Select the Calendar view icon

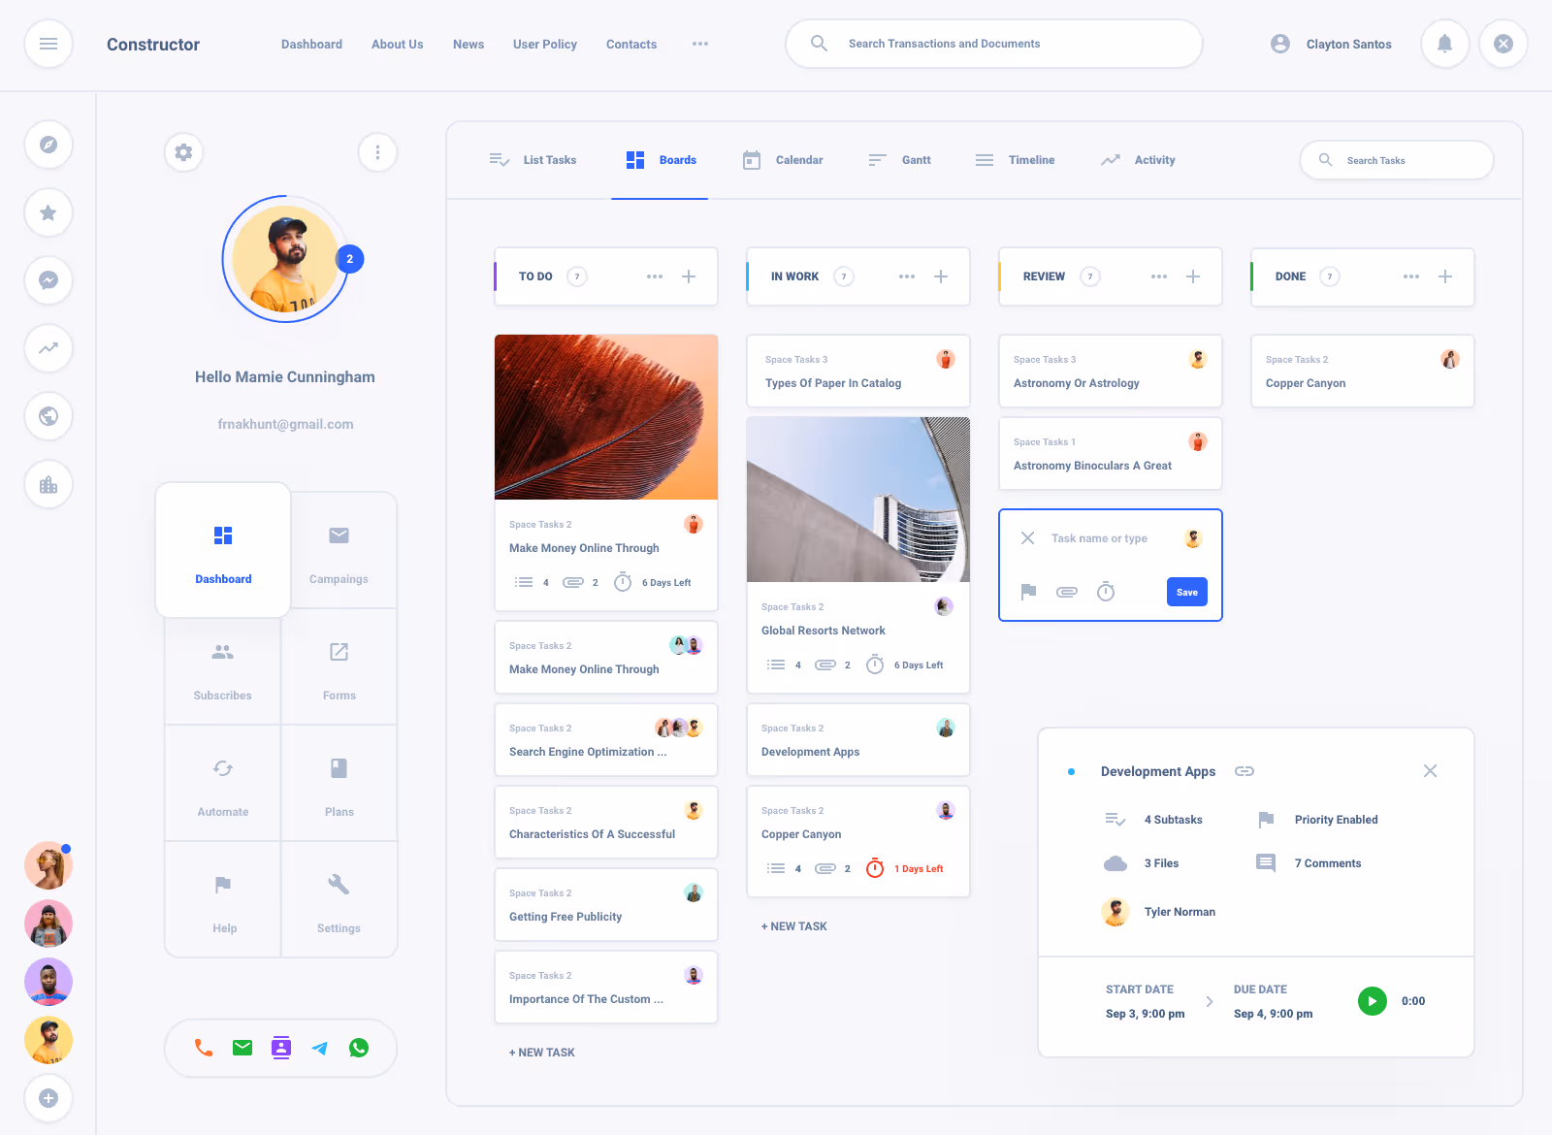point(751,159)
